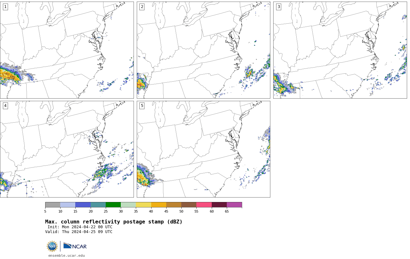Click the NCAR logo
The height and width of the screenshot is (259, 410).
click(75, 246)
